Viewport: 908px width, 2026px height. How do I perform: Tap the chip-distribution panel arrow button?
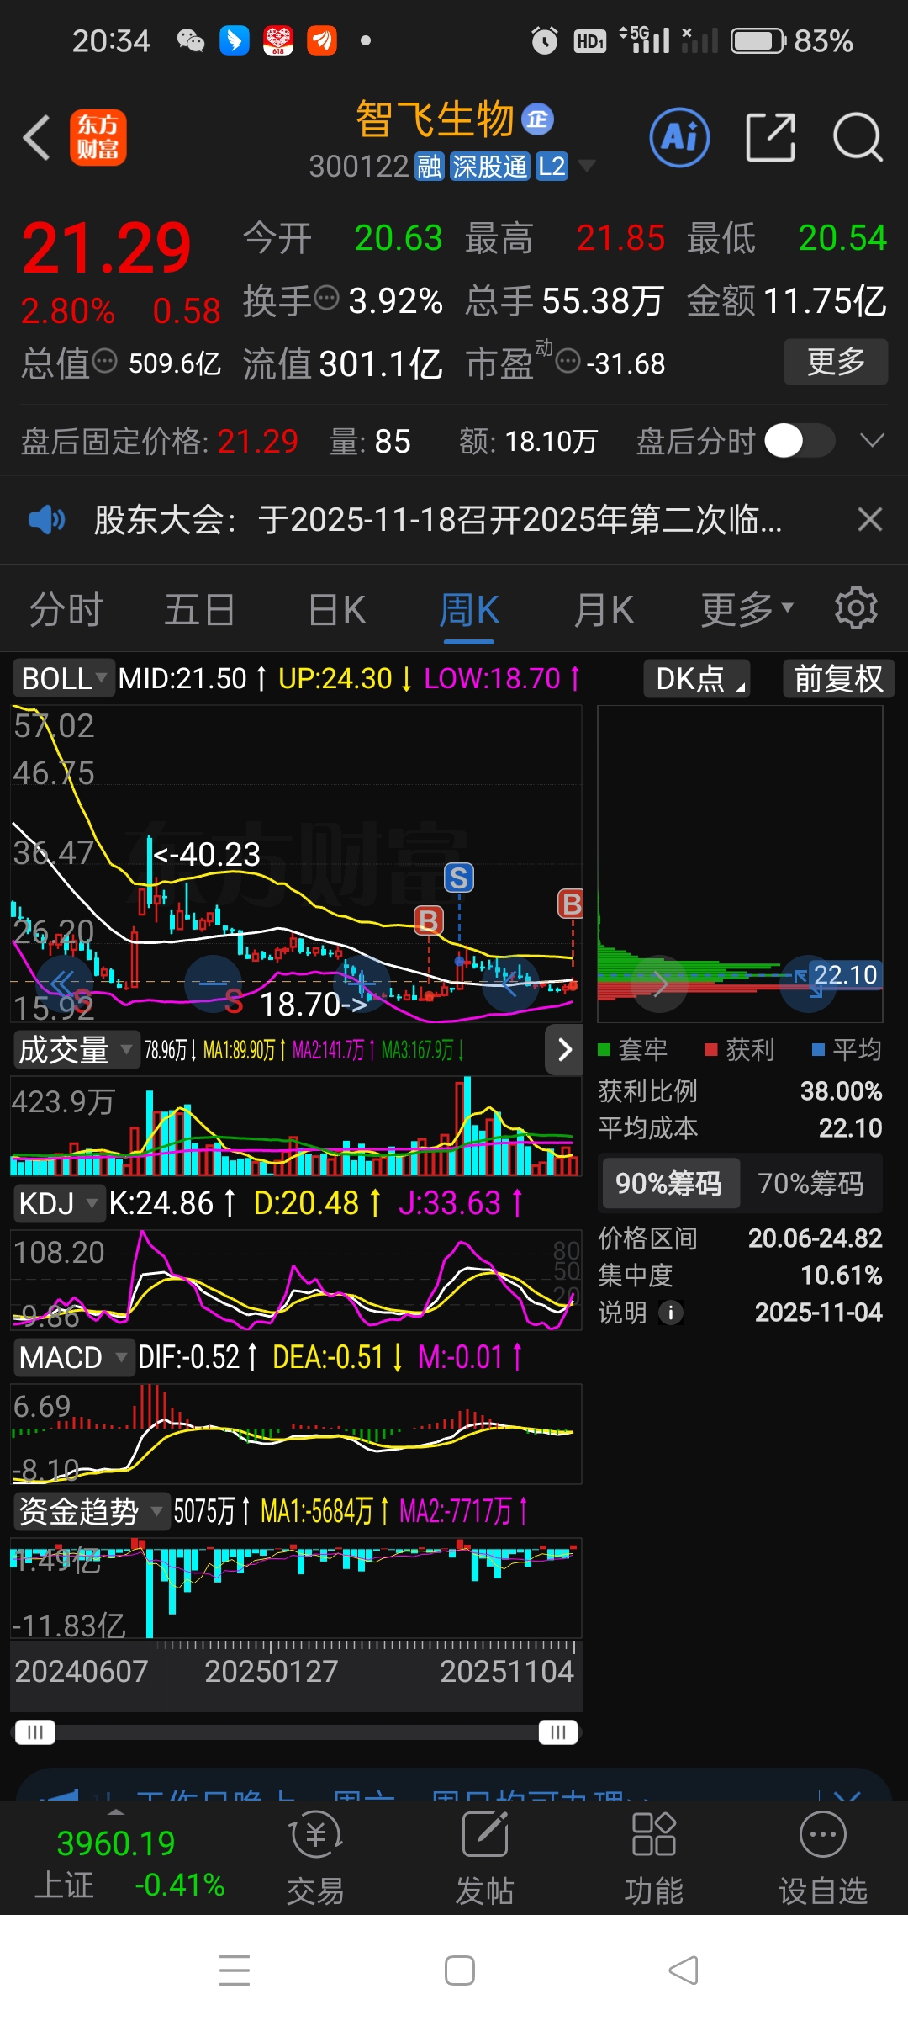point(660,983)
